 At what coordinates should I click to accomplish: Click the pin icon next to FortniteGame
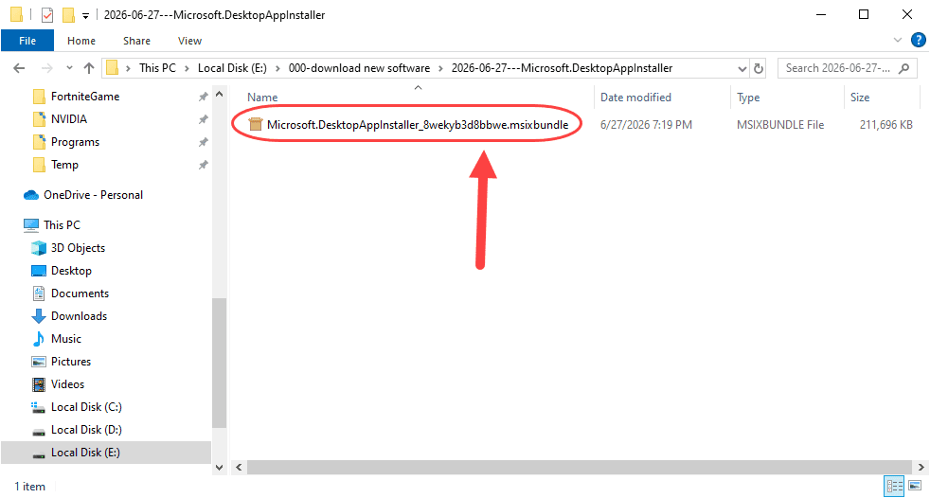203,97
